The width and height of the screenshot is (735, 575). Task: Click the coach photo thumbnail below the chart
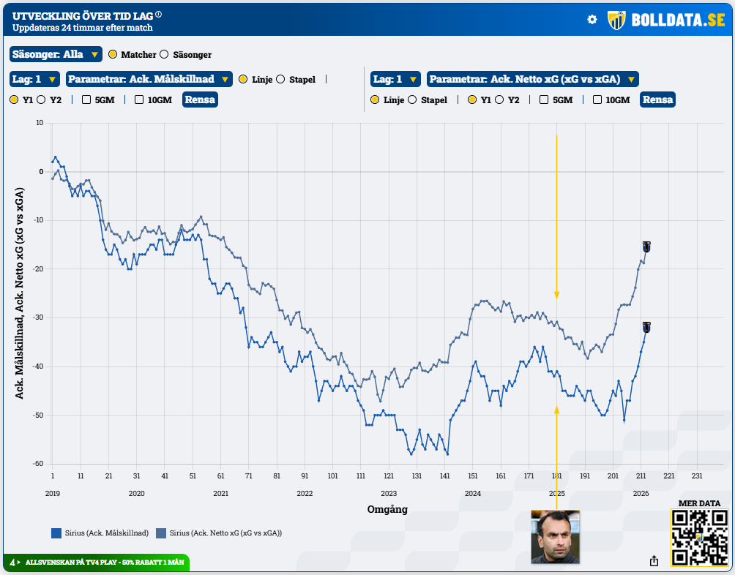click(555, 537)
